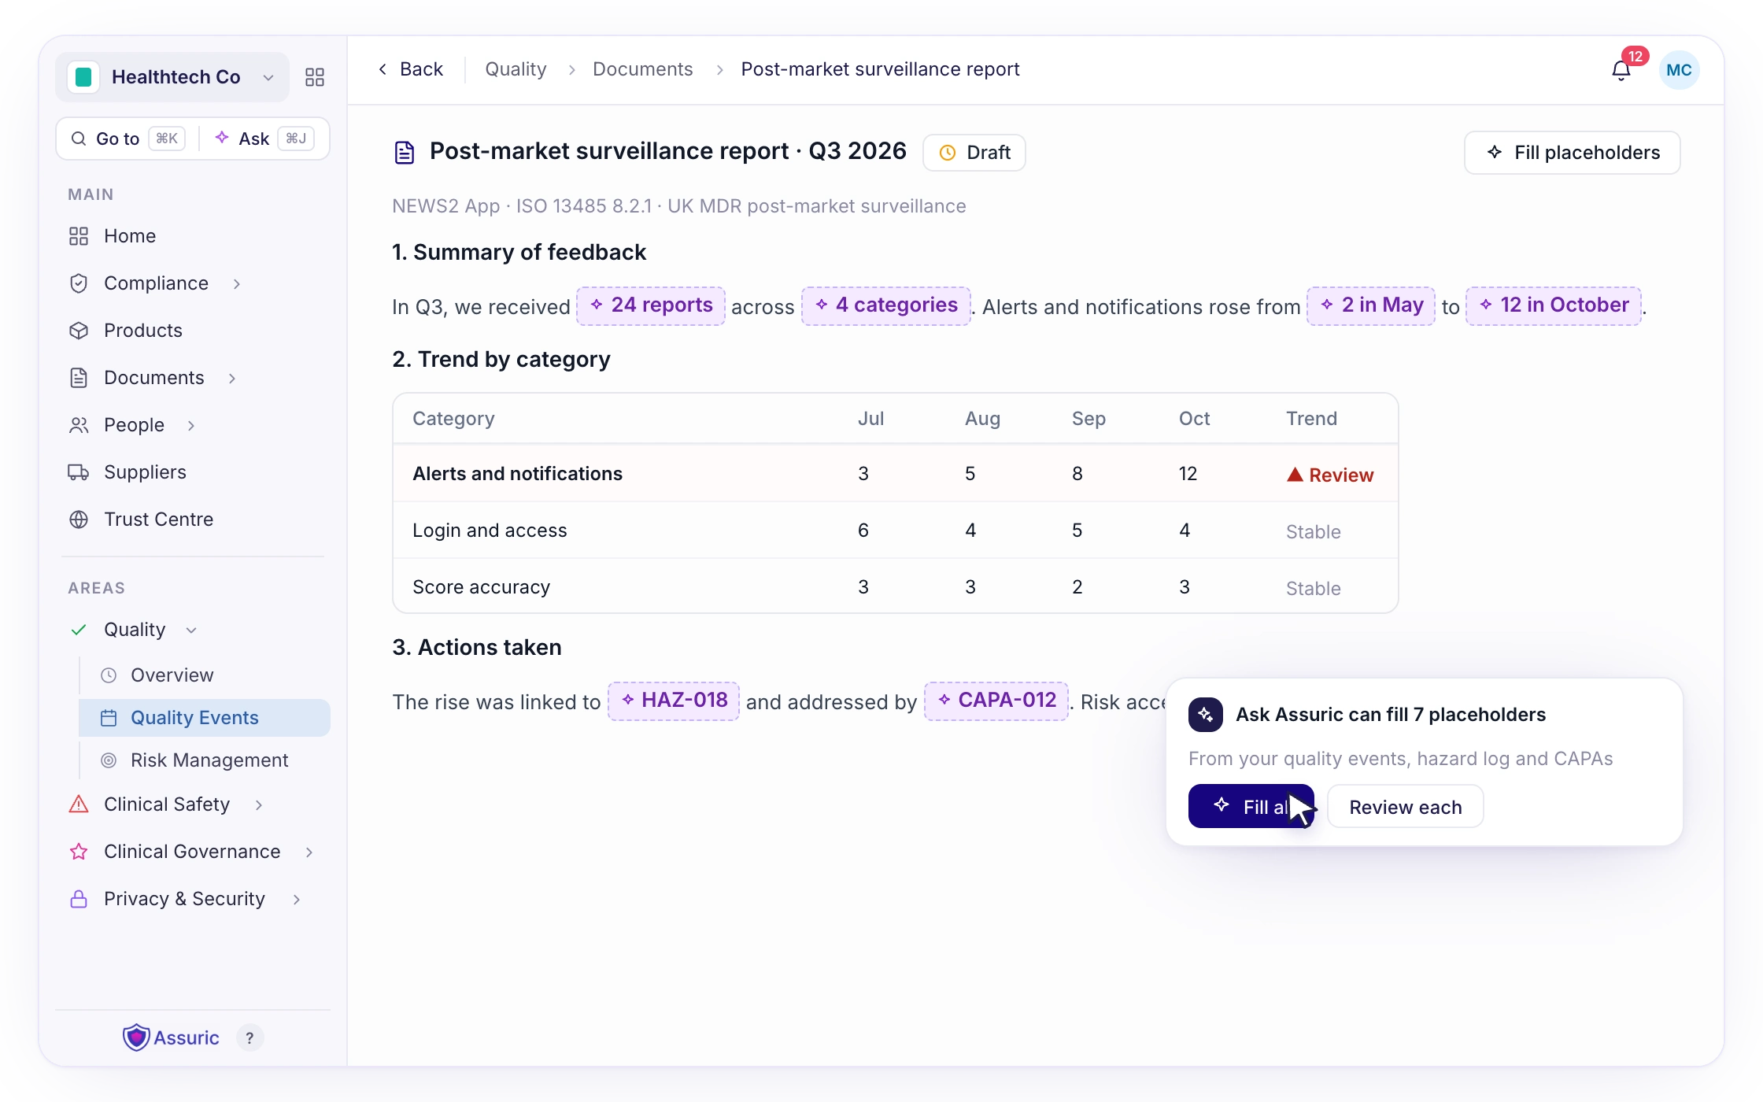Click the Review each button
Screen dimensions: 1763x1102
click(1405, 807)
